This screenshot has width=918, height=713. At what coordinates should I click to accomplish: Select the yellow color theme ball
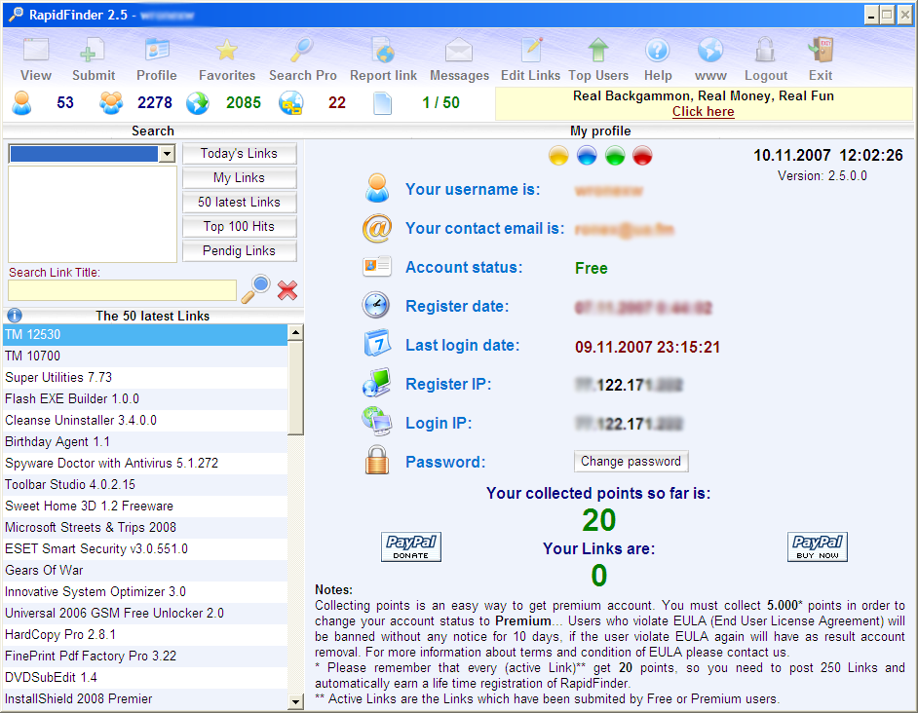pos(558,156)
